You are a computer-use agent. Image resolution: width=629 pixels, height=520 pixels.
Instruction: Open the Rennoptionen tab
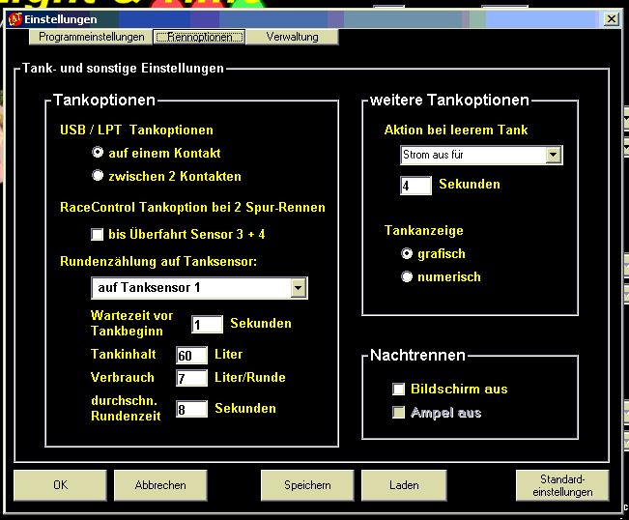200,37
